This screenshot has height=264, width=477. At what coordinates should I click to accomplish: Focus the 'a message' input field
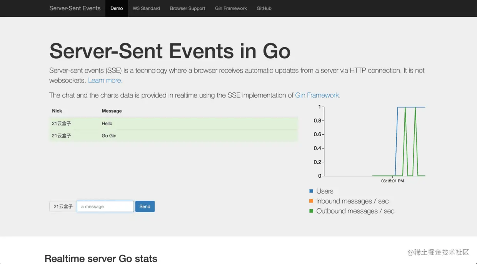pos(105,206)
